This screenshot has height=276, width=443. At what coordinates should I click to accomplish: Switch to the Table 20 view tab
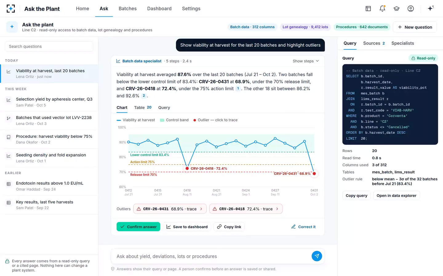click(x=143, y=107)
